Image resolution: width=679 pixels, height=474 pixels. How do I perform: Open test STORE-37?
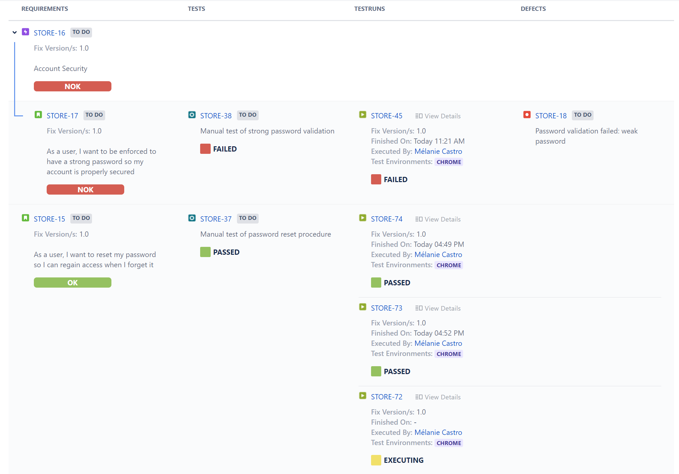coord(216,219)
